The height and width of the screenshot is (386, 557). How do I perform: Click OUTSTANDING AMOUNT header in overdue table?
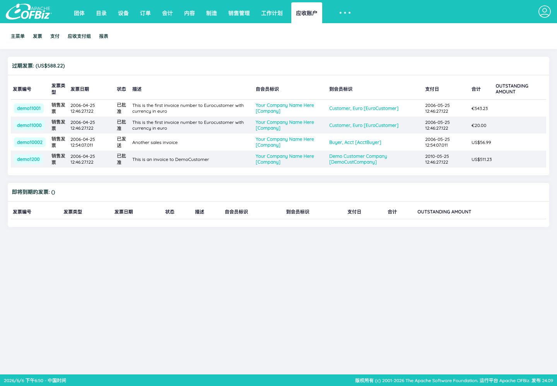click(512, 89)
